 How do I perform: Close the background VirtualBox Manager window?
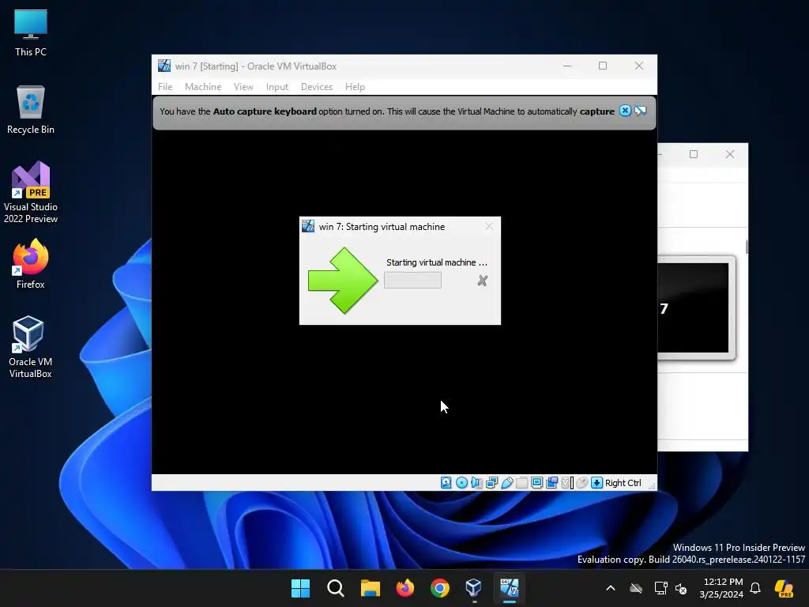point(729,154)
